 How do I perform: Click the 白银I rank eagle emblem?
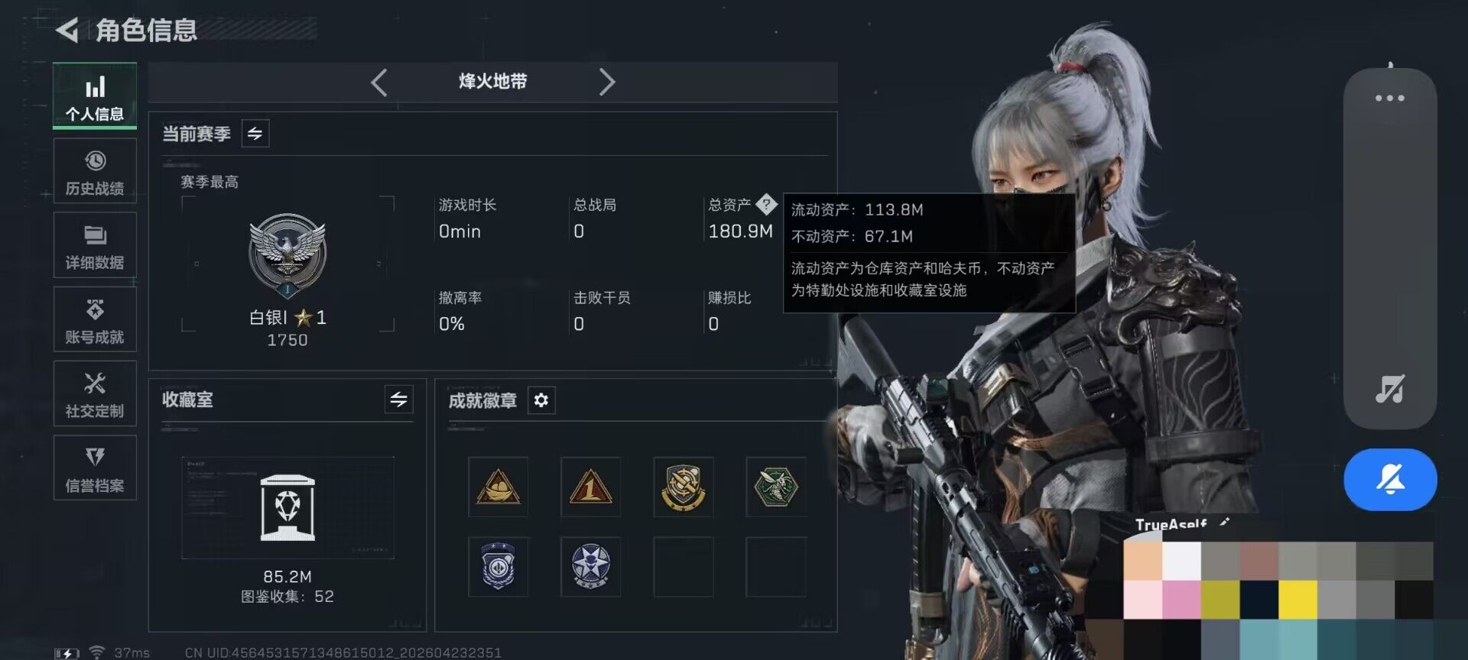(287, 256)
